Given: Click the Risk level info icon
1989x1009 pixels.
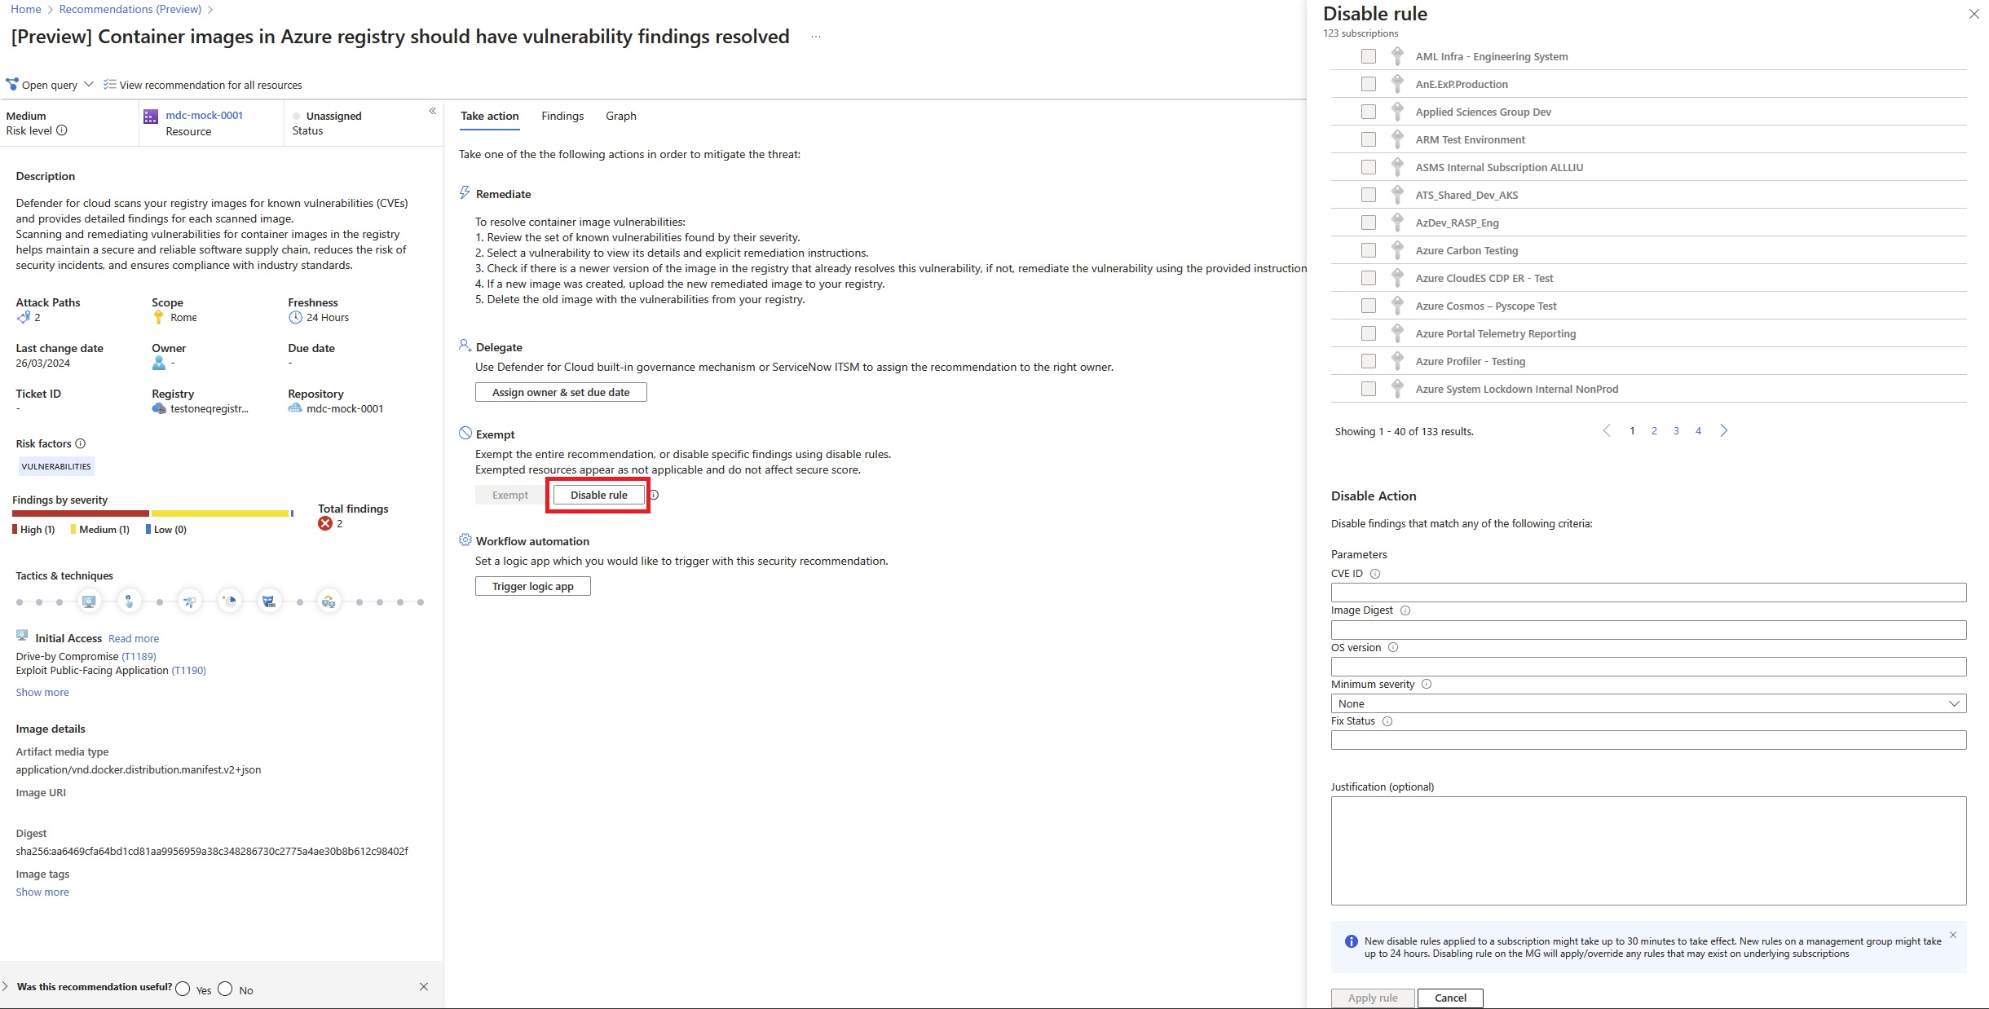Looking at the screenshot, I should [x=62, y=130].
